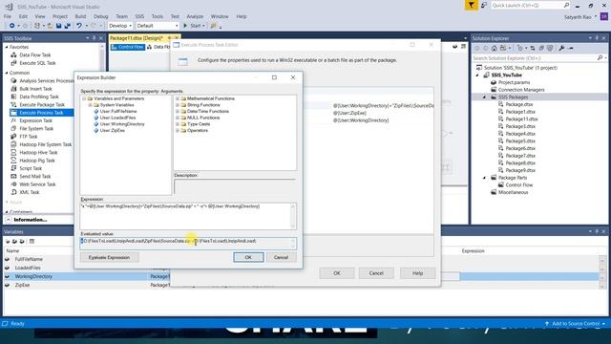Open Package5.dtsx in Solution Explorer
The width and height of the screenshot is (611, 344).
[520, 140]
